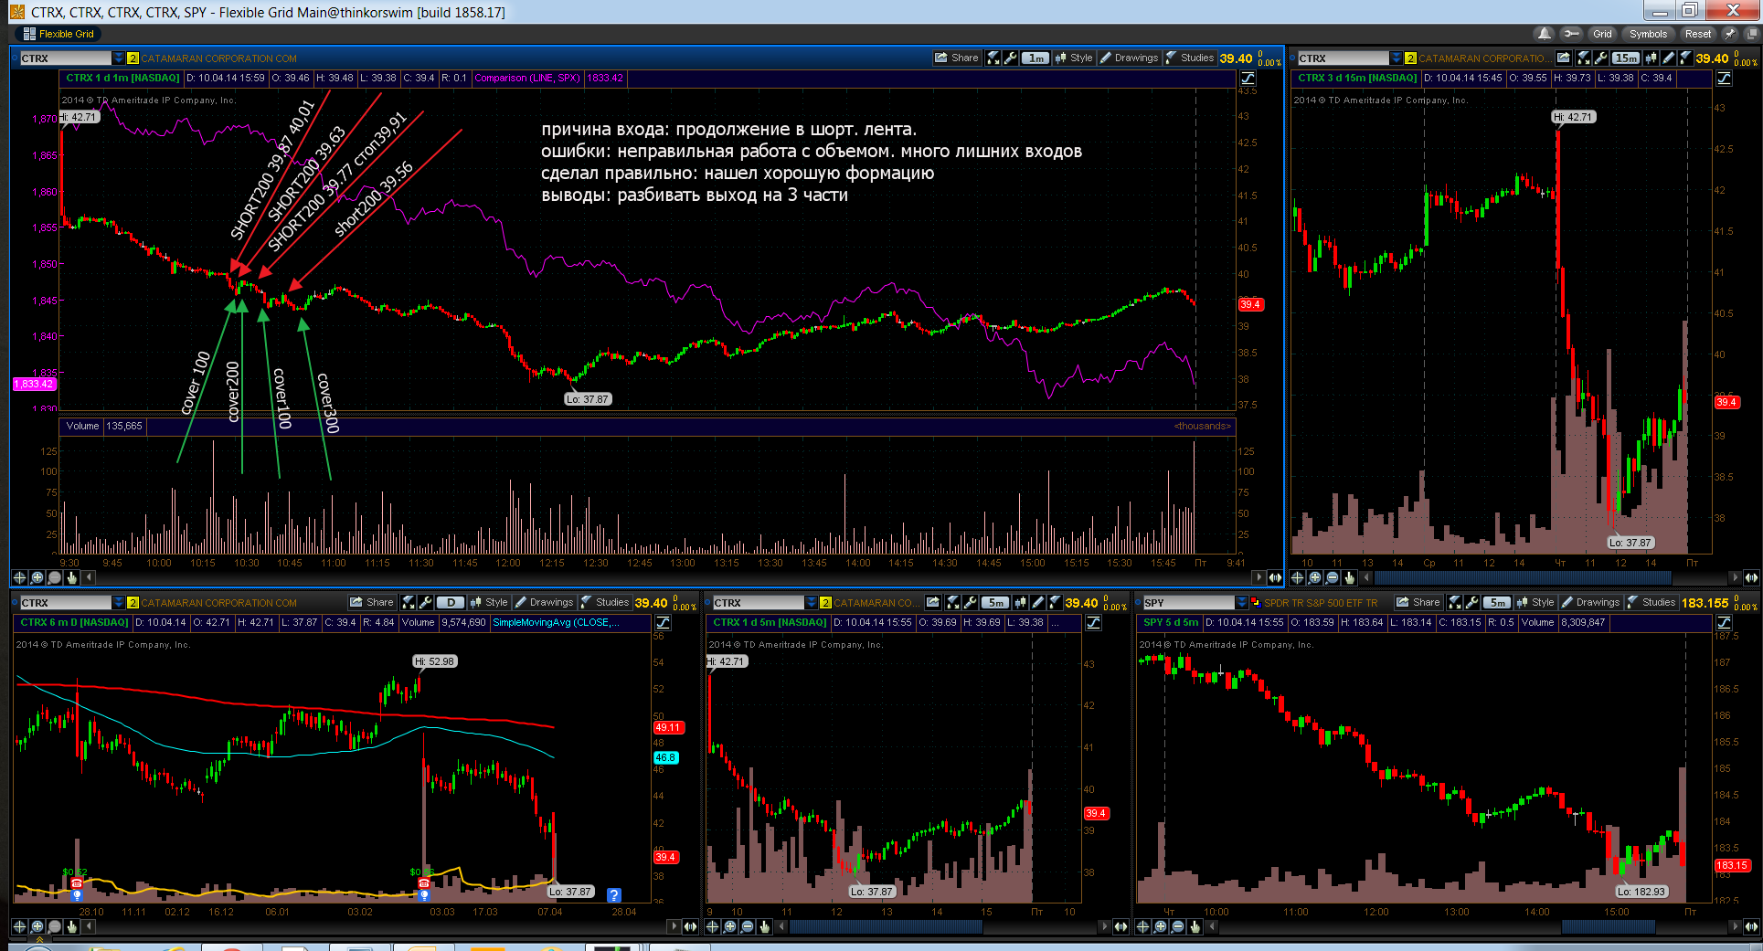Open the 15m time frame selector
This screenshot has width=1763, height=951.
(x=1626, y=58)
